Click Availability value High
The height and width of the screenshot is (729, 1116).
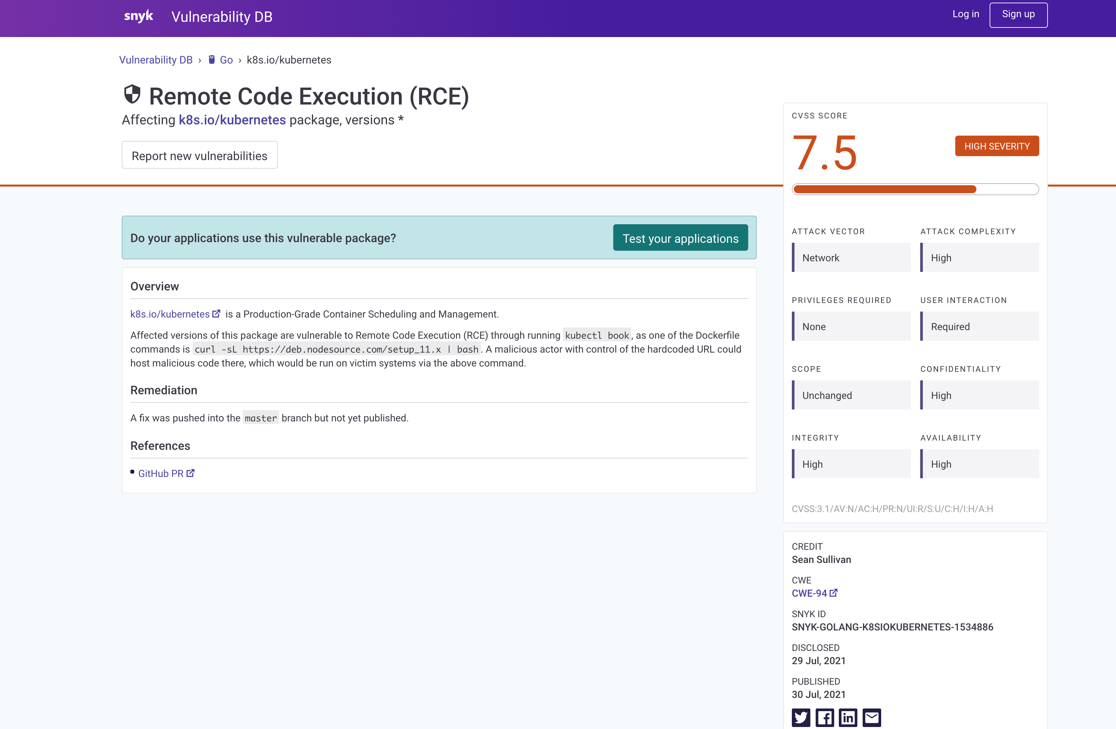point(979,464)
